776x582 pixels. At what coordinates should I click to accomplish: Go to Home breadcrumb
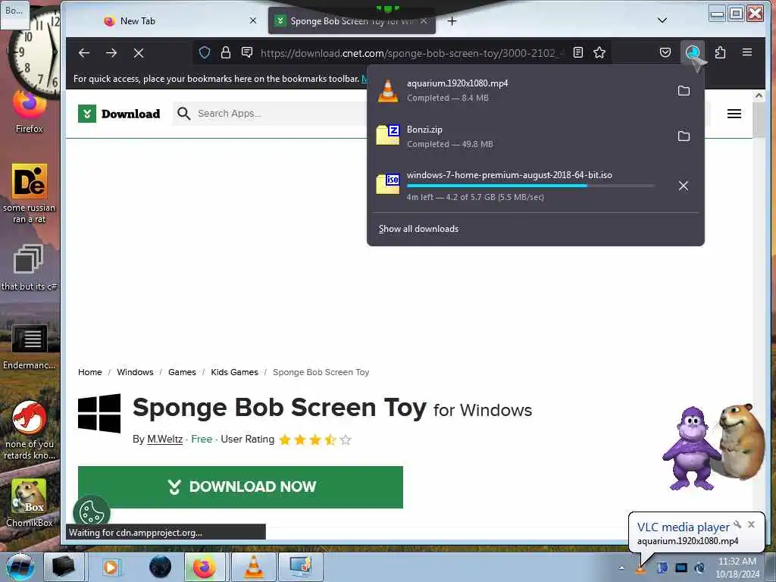[90, 372]
